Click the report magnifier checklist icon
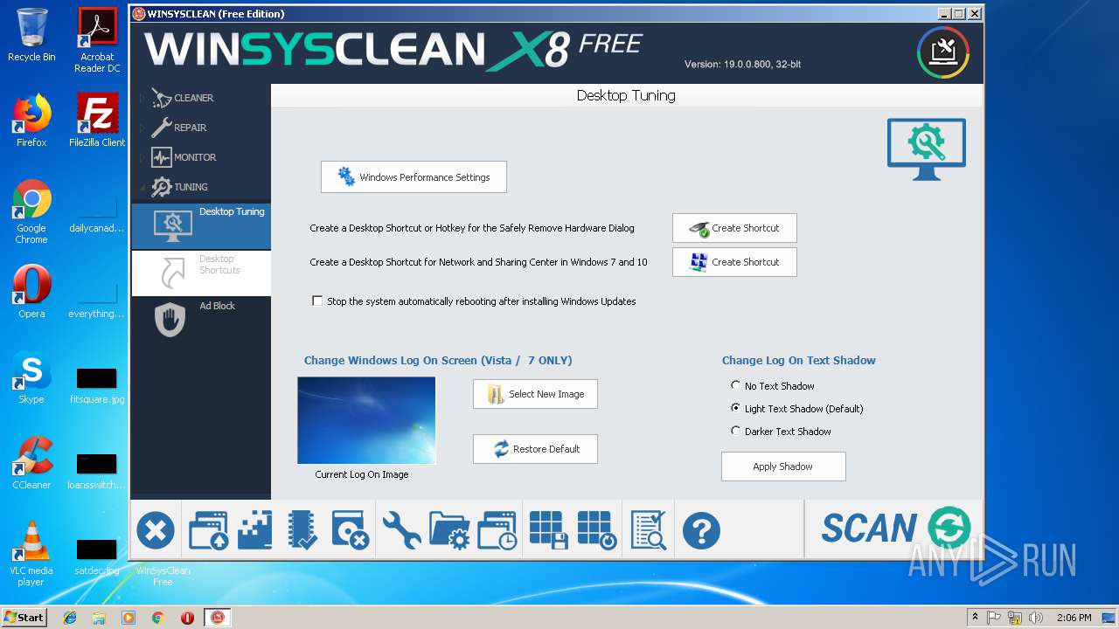 click(649, 530)
